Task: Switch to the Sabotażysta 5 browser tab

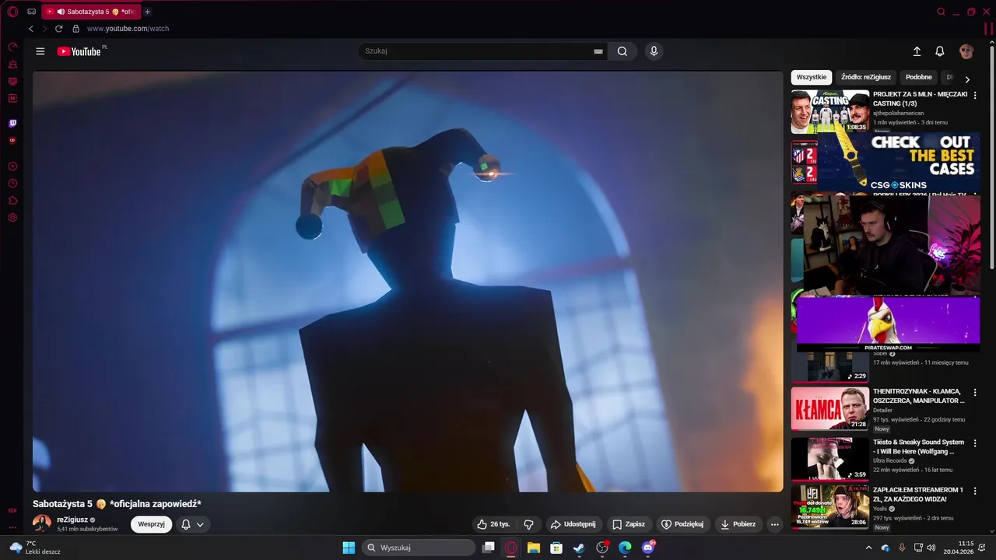Action: point(92,12)
